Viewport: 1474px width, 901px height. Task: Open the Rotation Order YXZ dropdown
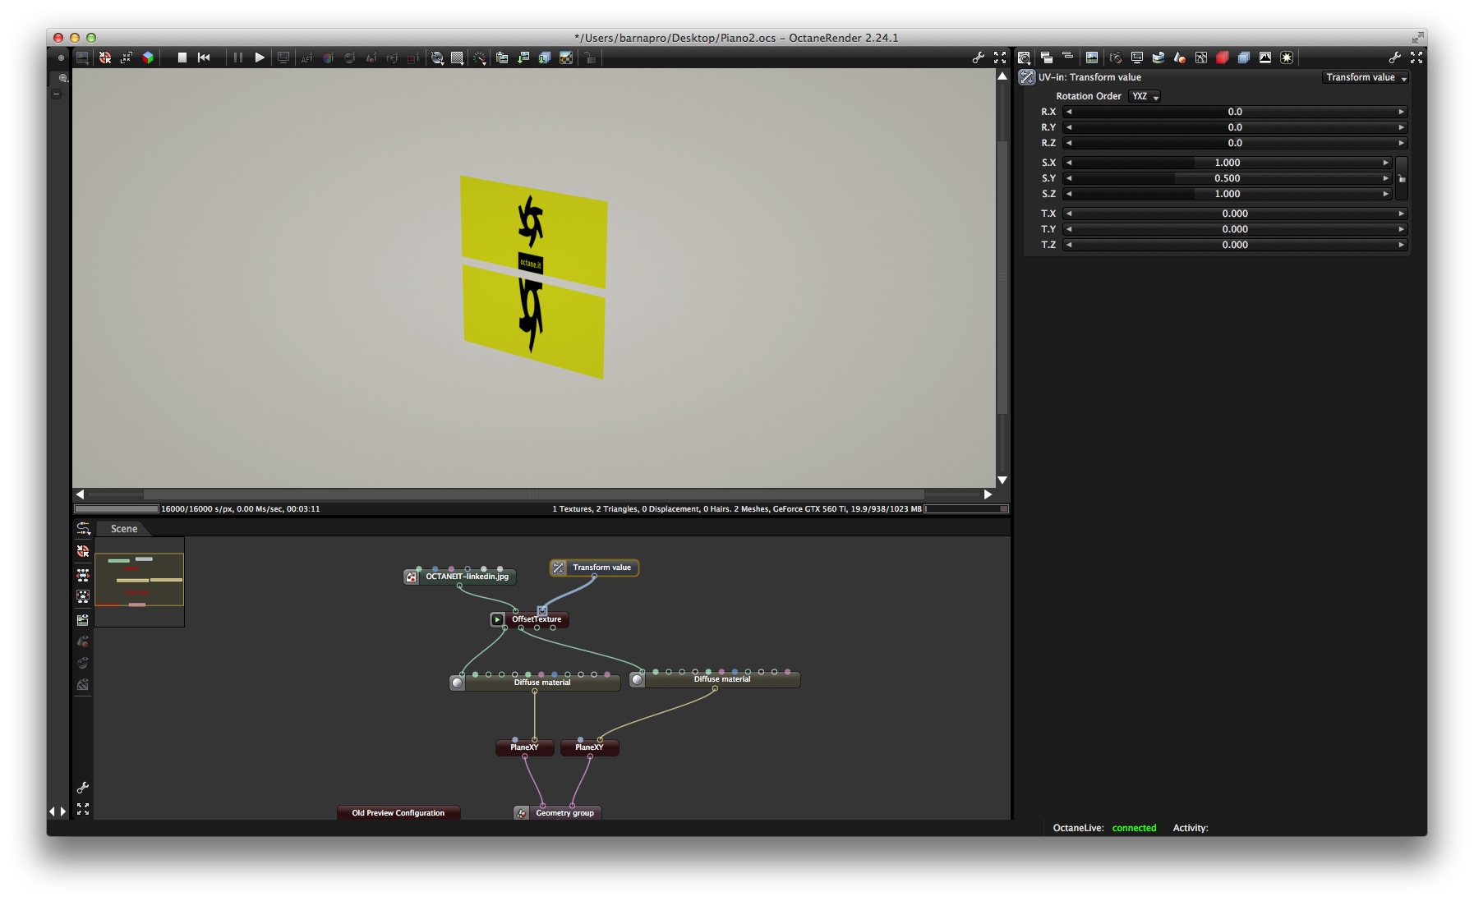point(1145,96)
